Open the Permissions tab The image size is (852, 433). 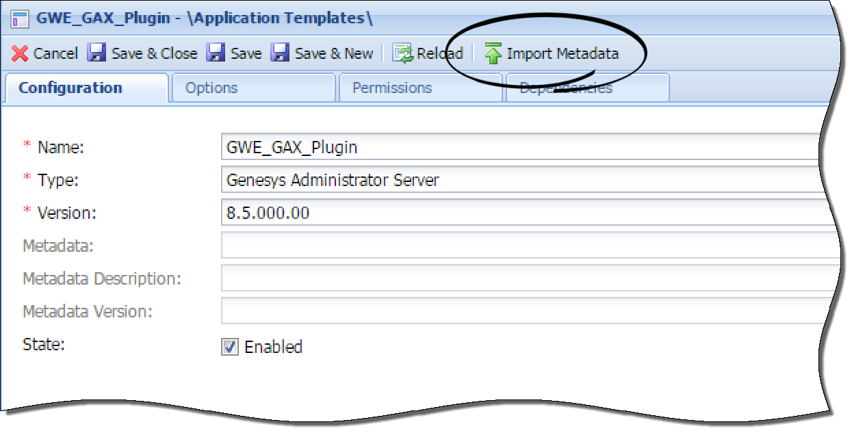coord(391,88)
